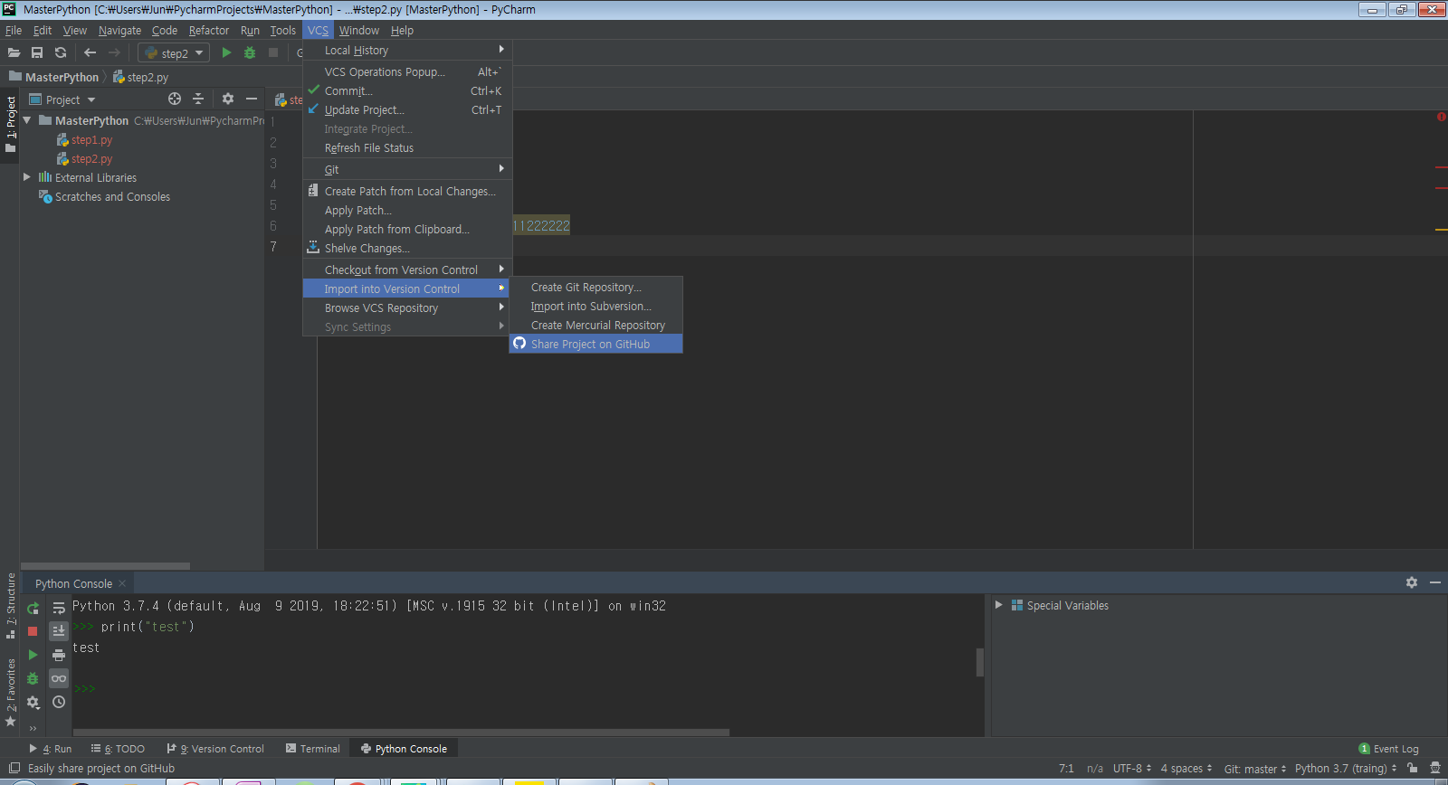Open Project panel settings gear
Screen dimensions: 1448x785
tap(228, 99)
